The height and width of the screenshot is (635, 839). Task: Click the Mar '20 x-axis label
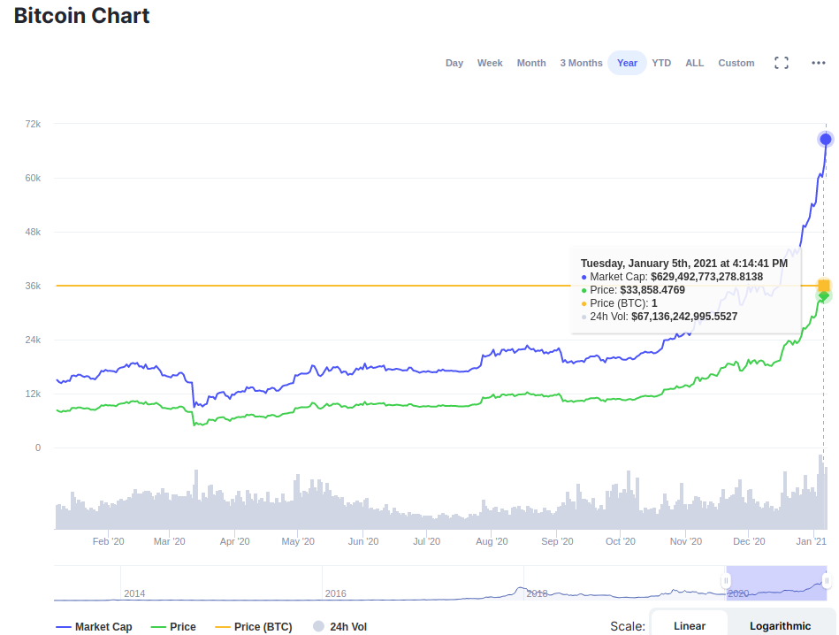point(169,541)
